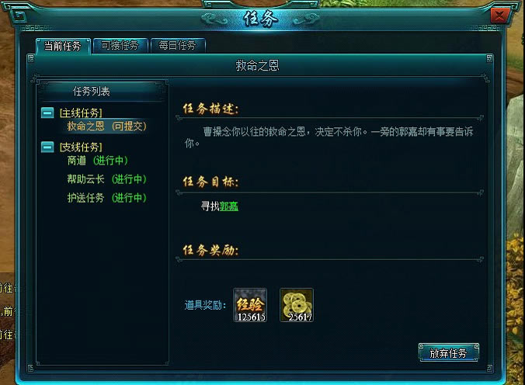
Task: Switch to the 可接任务 tab
Action: [120, 45]
